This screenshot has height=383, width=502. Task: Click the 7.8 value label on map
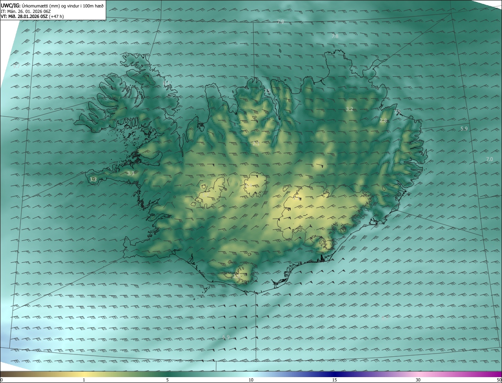pos(335,36)
